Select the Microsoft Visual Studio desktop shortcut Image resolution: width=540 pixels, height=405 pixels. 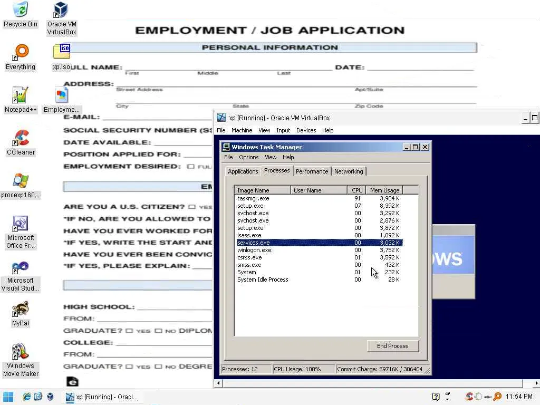click(21, 275)
